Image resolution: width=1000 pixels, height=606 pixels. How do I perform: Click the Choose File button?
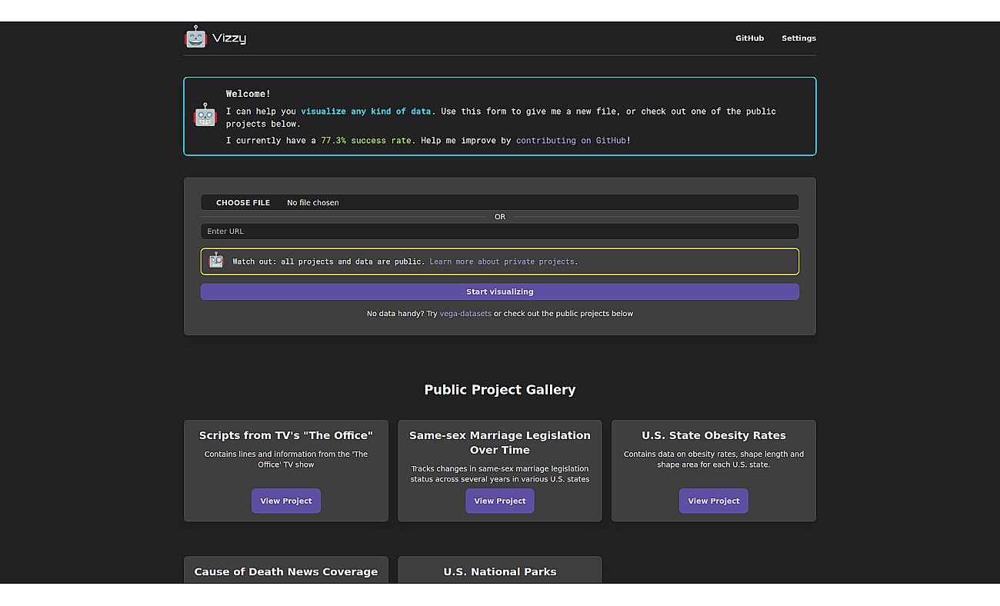point(243,203)
